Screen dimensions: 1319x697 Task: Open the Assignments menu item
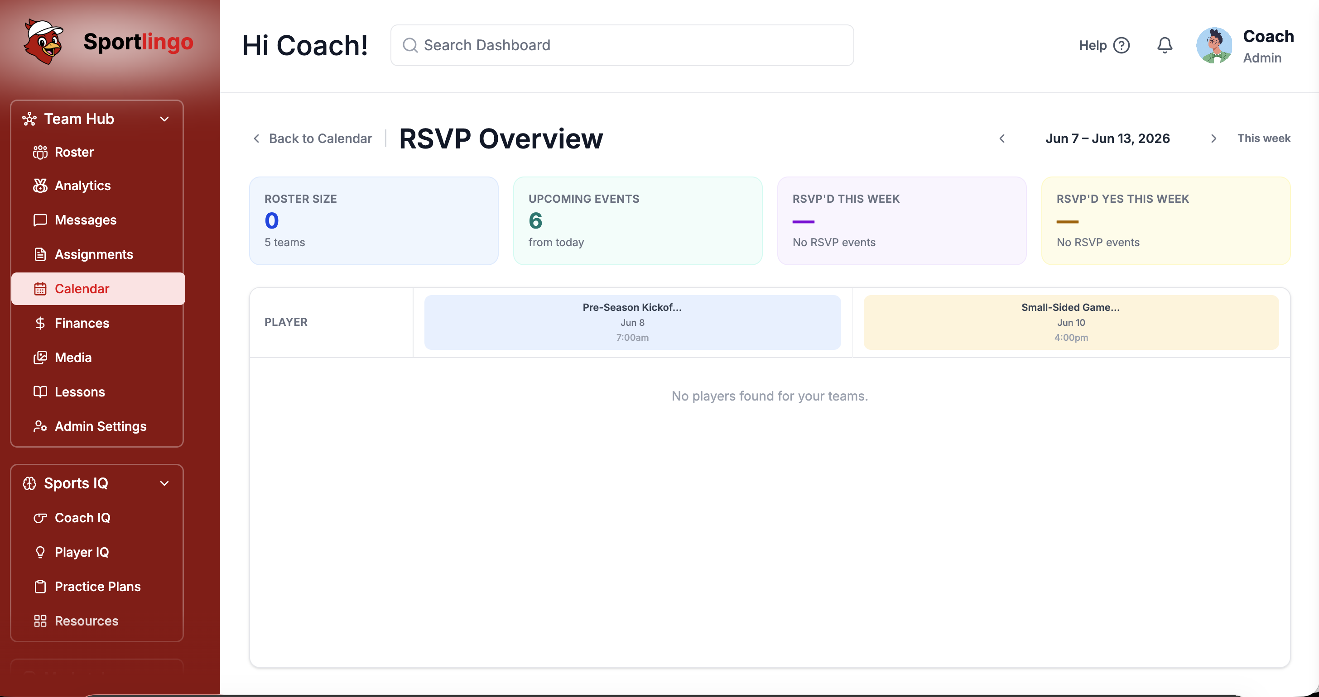click(98, 254)
